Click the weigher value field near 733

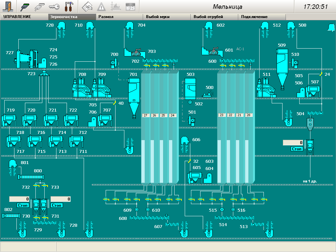coord(60,199)
